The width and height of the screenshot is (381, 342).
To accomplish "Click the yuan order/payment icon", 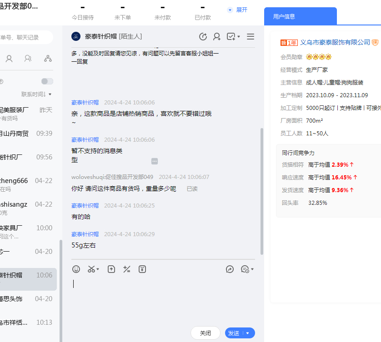I will coord(142,269).
